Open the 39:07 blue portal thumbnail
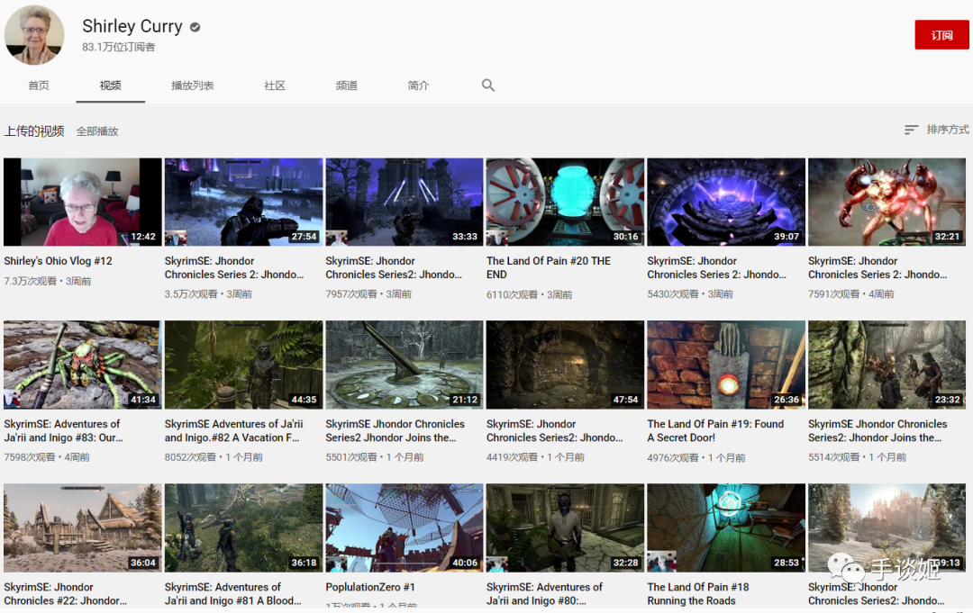 point(726,202)
